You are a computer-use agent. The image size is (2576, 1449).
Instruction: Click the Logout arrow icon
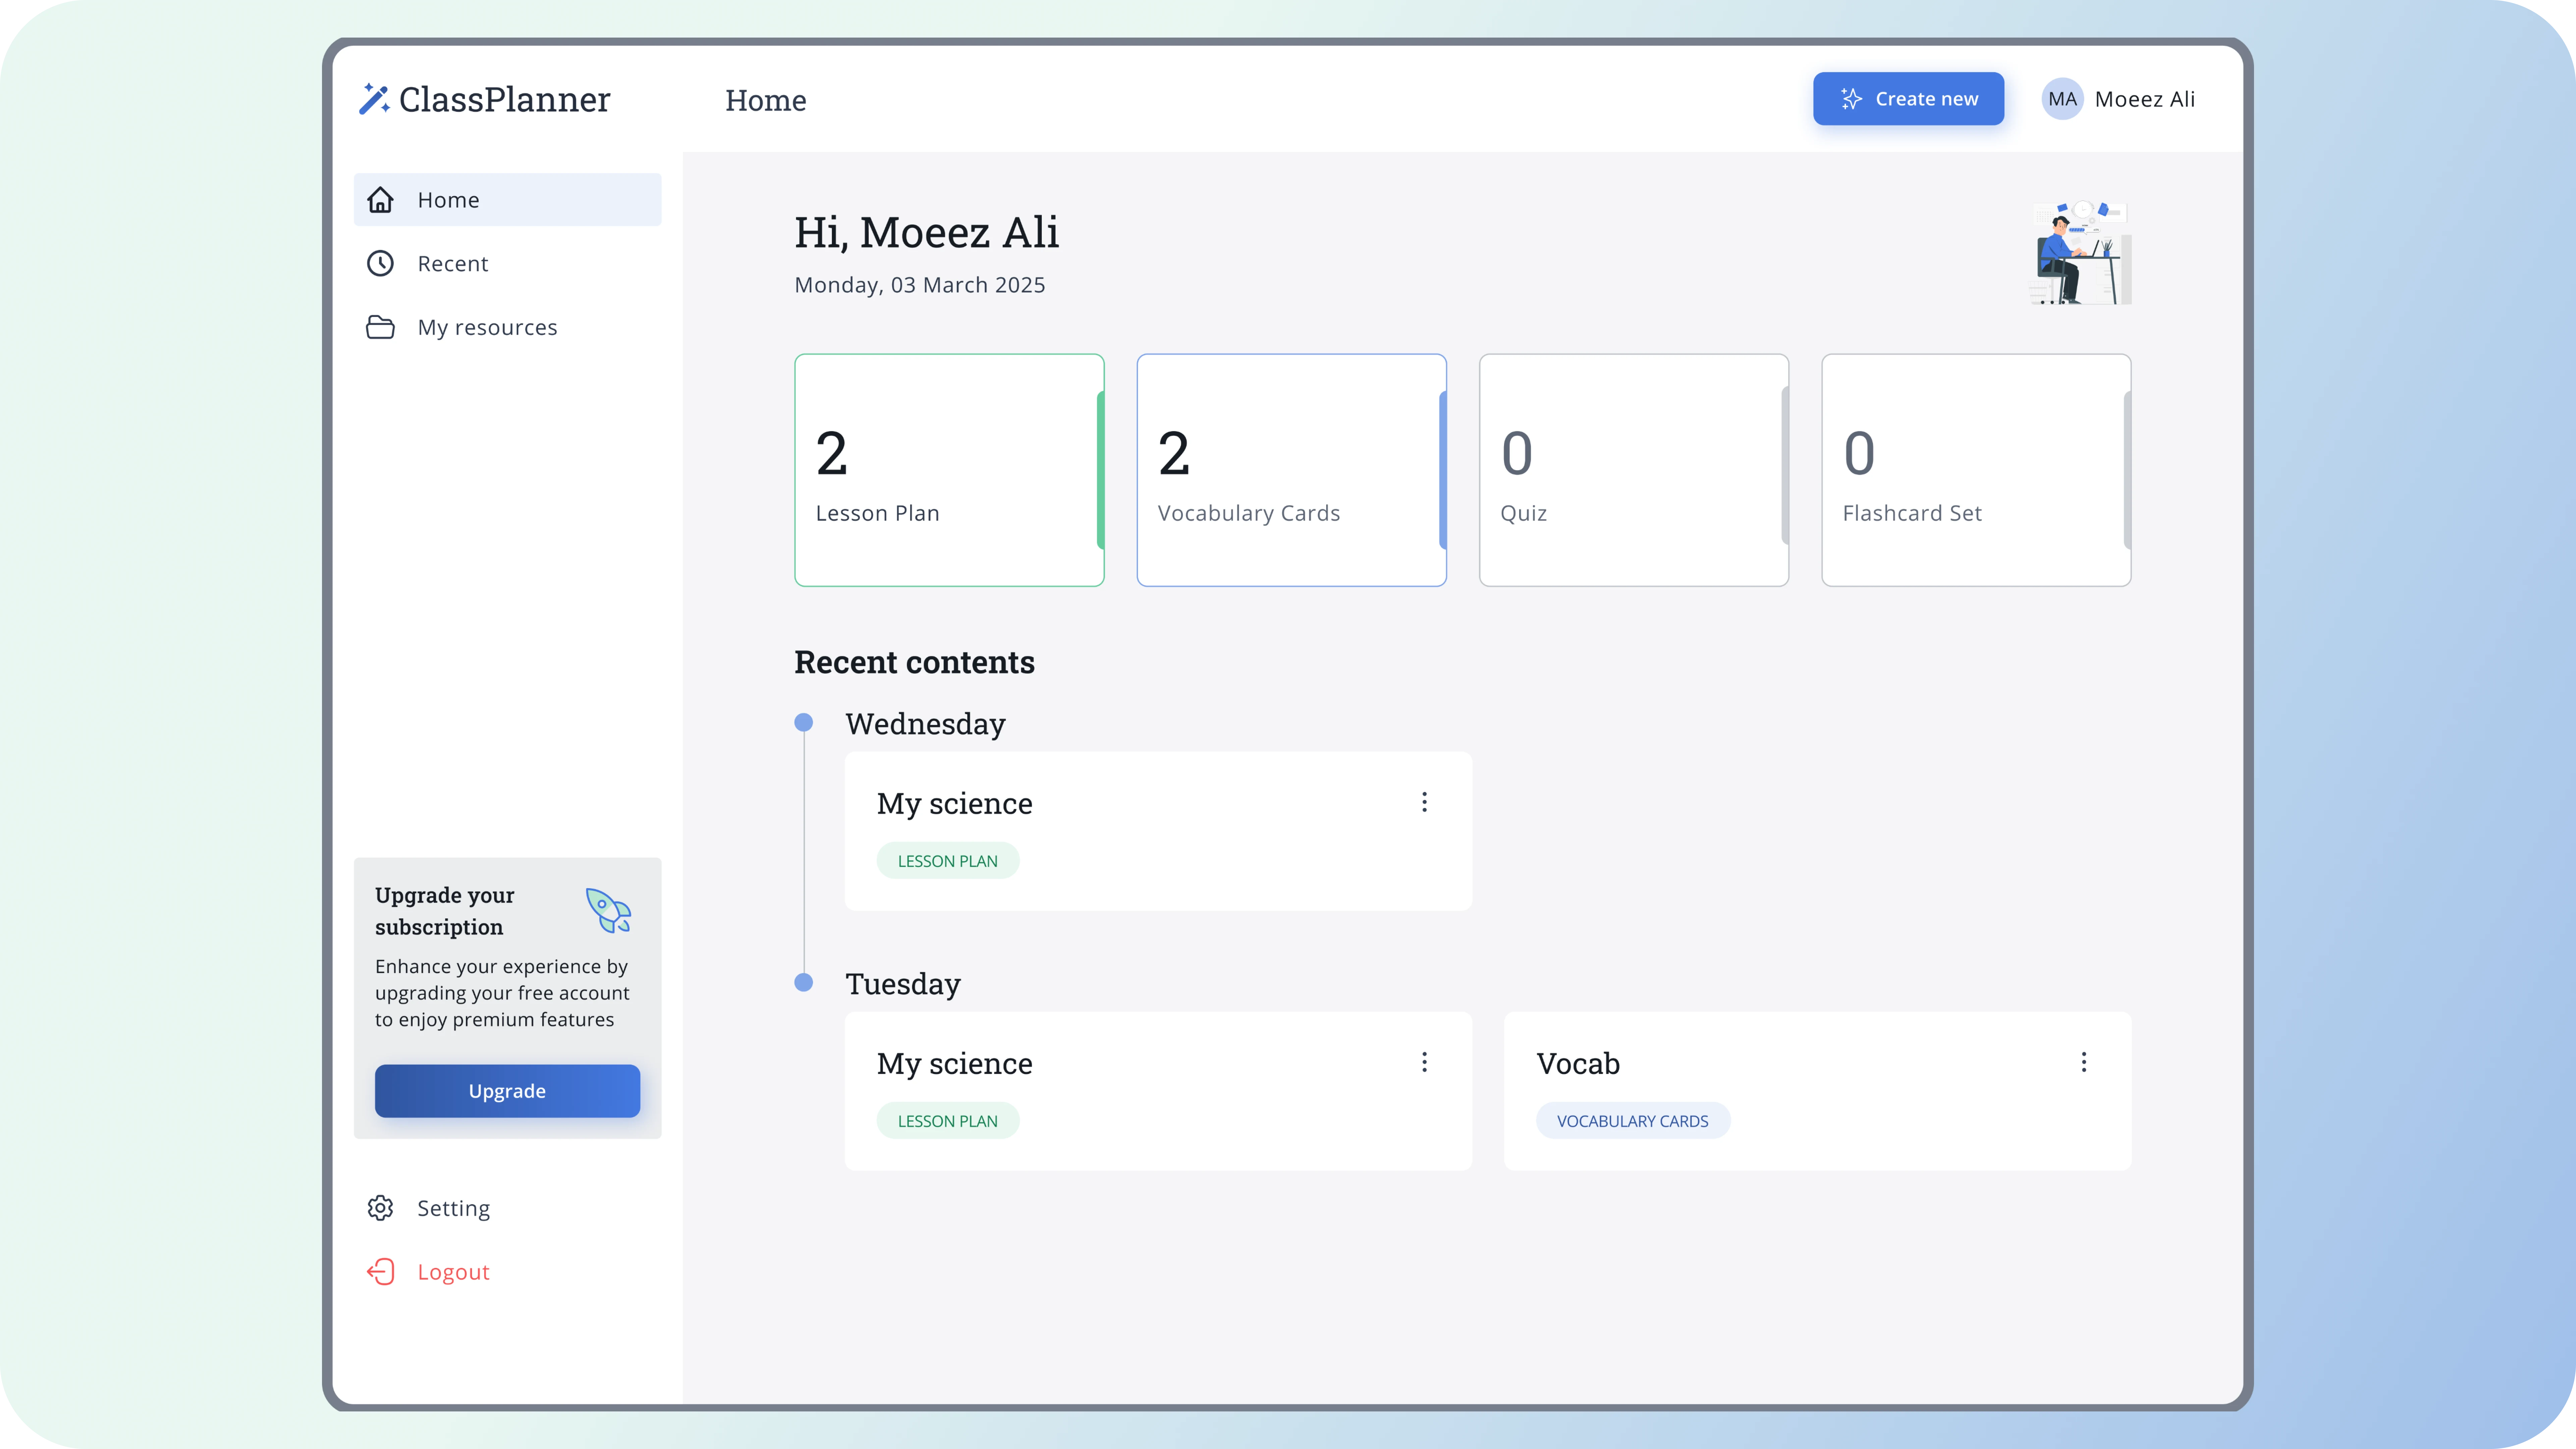[x=380, y=1272]
